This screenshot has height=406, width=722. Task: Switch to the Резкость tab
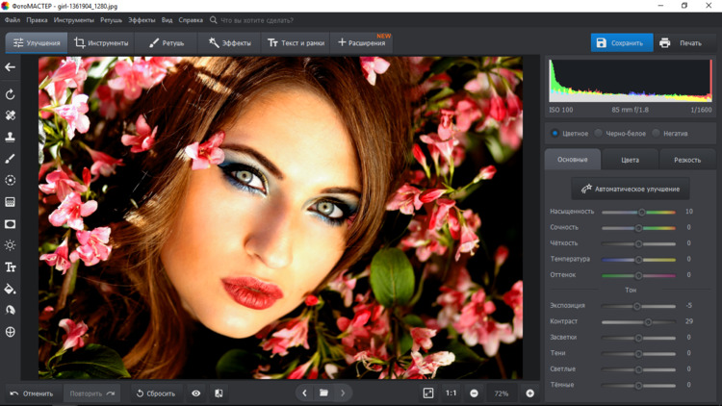[687, 160]
